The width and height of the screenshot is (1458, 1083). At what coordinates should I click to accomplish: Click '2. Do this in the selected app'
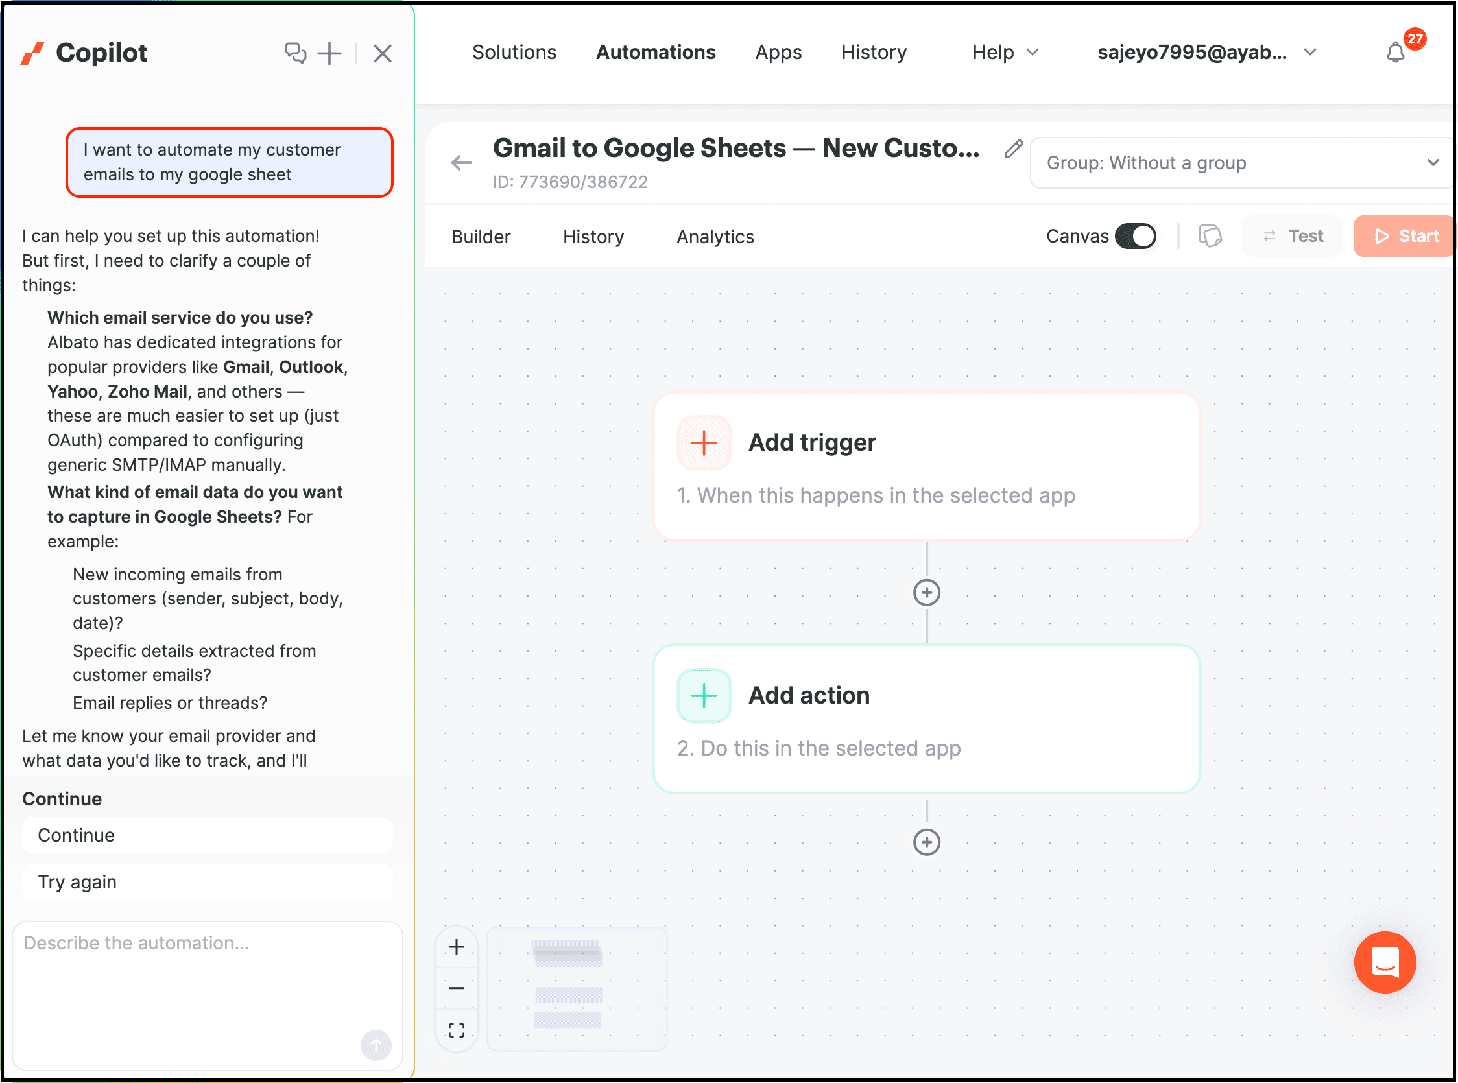tap(819, 748)
